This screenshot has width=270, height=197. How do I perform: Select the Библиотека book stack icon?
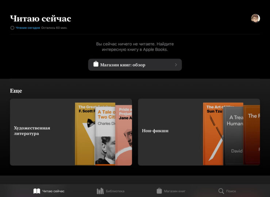100,191
